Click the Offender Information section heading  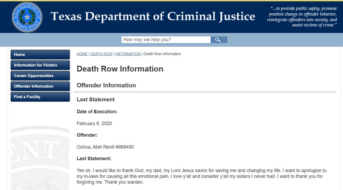click(x=106, y=85)
